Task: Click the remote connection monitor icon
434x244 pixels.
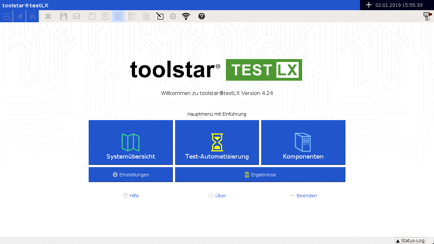Action: [x=426, y=14]
